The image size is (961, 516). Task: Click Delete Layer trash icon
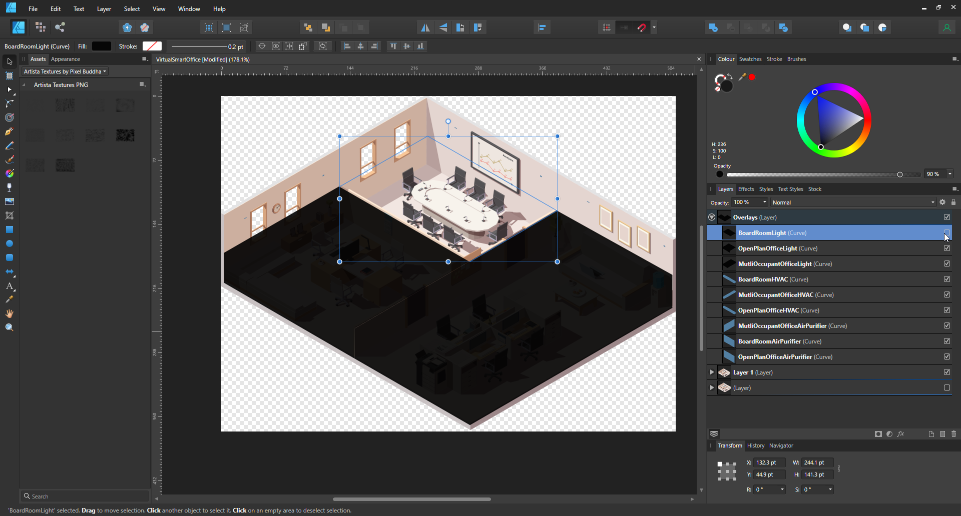[953, 434]
